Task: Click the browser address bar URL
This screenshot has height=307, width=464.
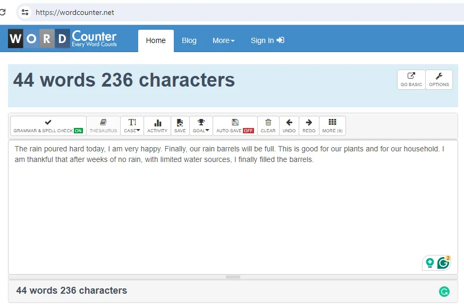Action: pyautogui.click(x=74, y=12)
